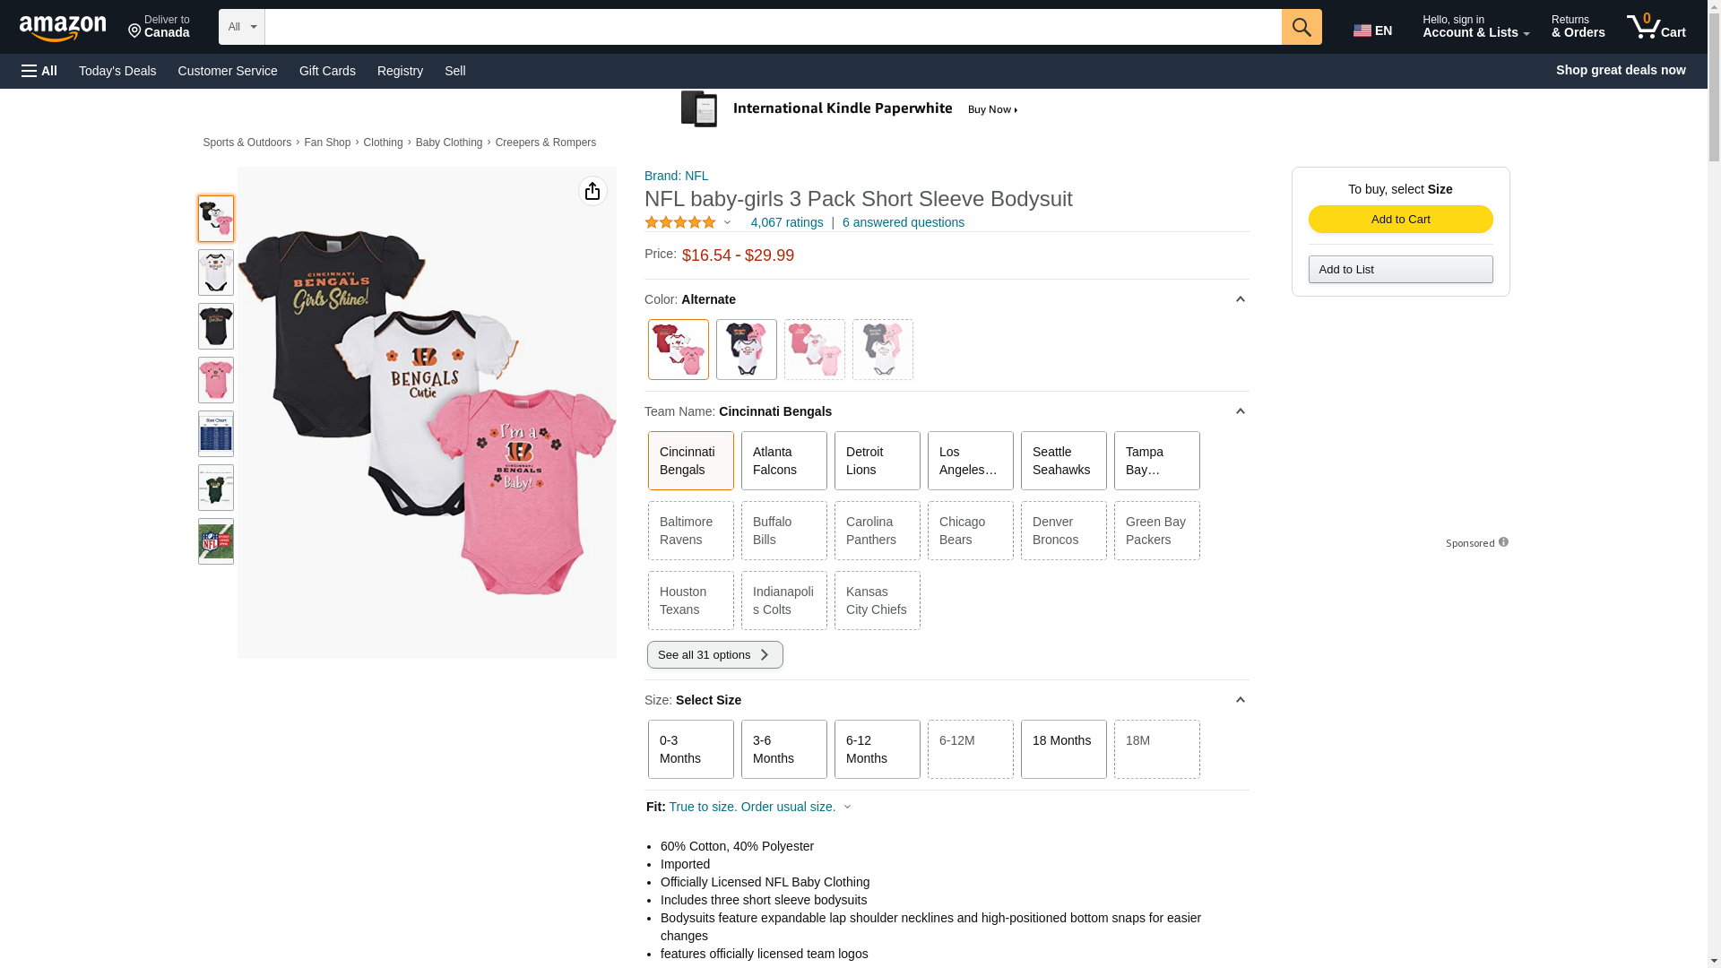Open Today's Deals in navigation bar
The width and height of the screenshot is (1721, 968).
point(117,71)
